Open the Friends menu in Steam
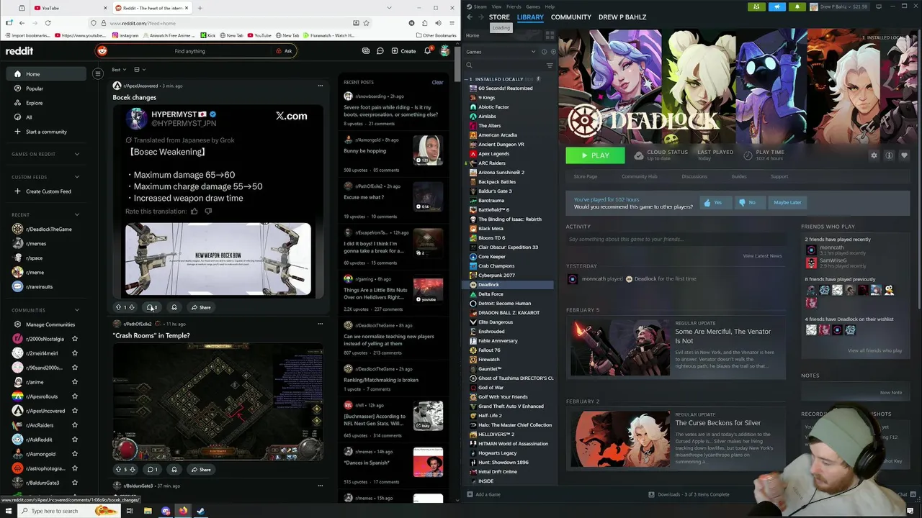Viewport: 922px width, 518px height. (514, 6)
